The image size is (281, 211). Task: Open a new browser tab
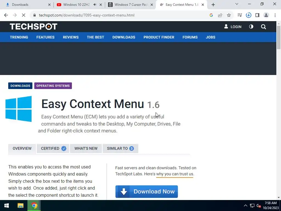click(213, 5)
